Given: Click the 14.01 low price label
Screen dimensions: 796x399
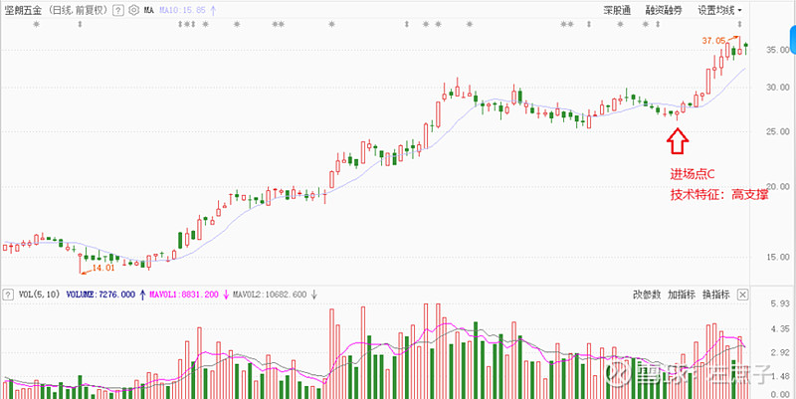Looking at the screenshot, I should click(x=104, y=268).
